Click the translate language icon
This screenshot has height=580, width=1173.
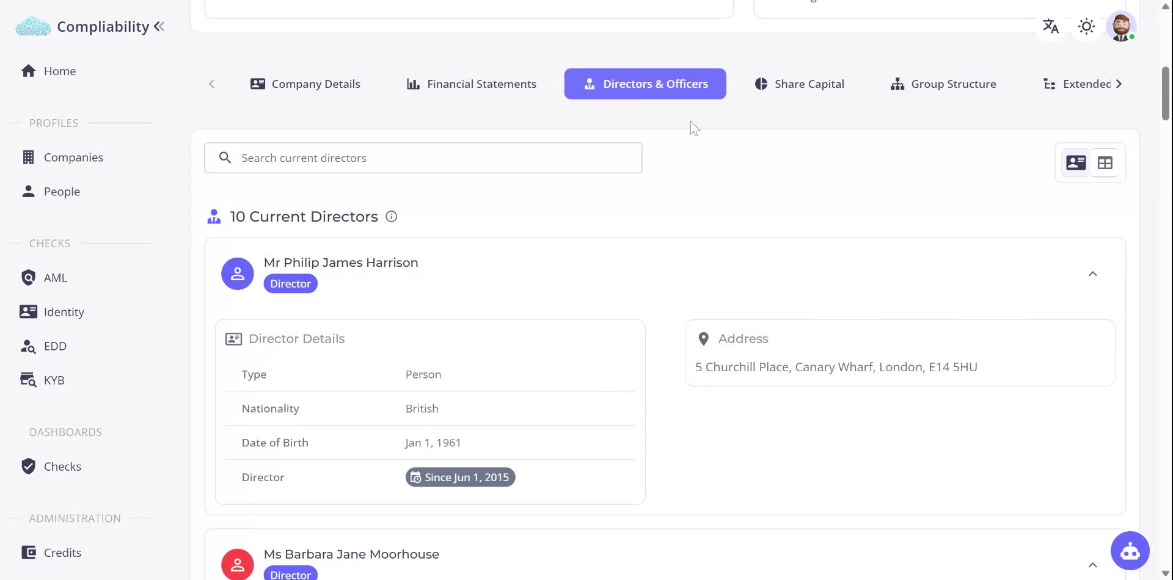point(1050,26)
